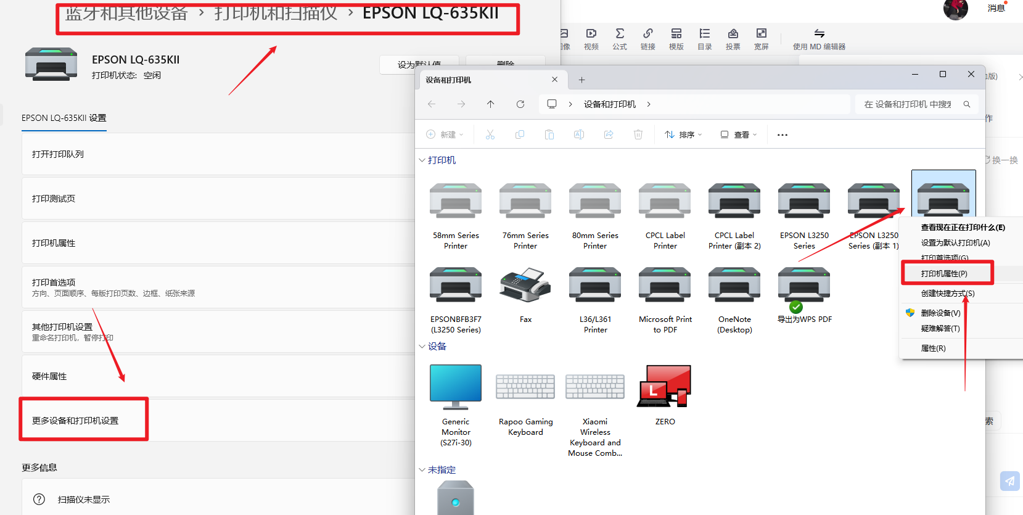This screenshot has width=1023, height=515.
Task: Click the share toolbar icon
Action: tap(609, 134)
